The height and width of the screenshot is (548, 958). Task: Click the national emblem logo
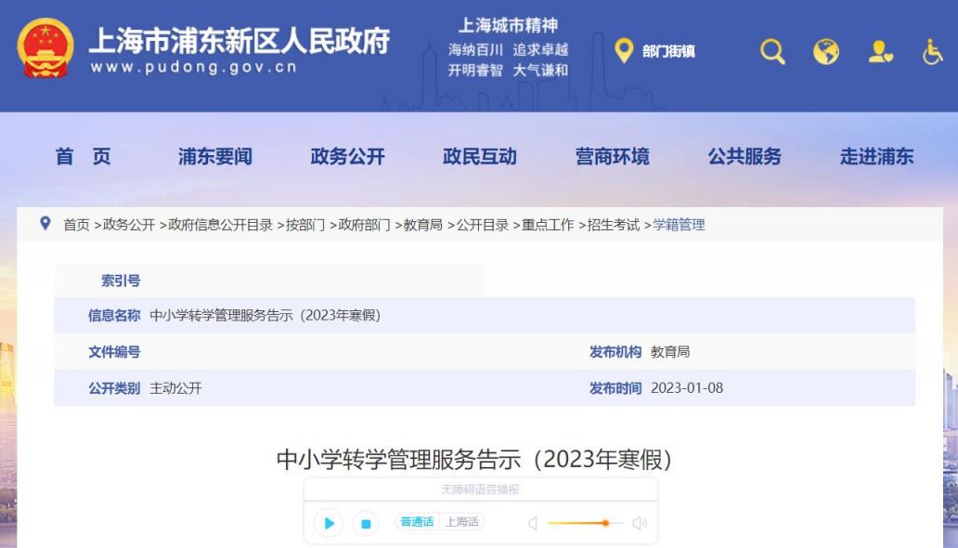point(44,48)
